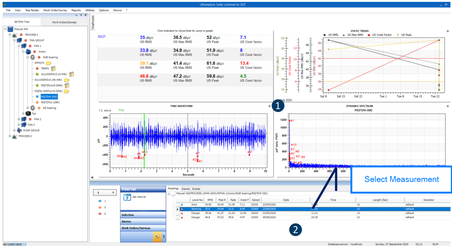Screen dimensions: 452x247
Task: Expand the FAN 2 tree node
Action: [19, 119]
